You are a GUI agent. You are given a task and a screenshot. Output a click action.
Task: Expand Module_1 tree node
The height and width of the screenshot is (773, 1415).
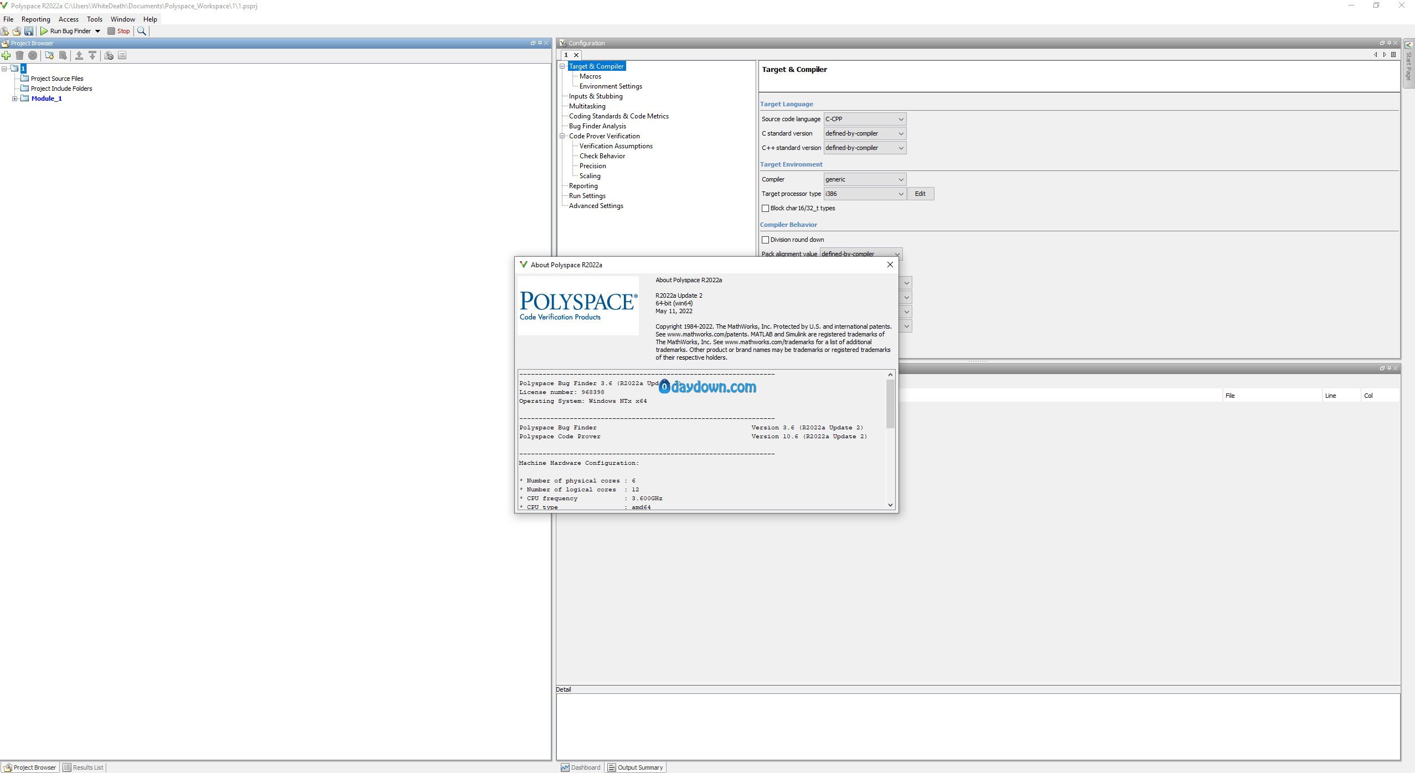[15, 98]
